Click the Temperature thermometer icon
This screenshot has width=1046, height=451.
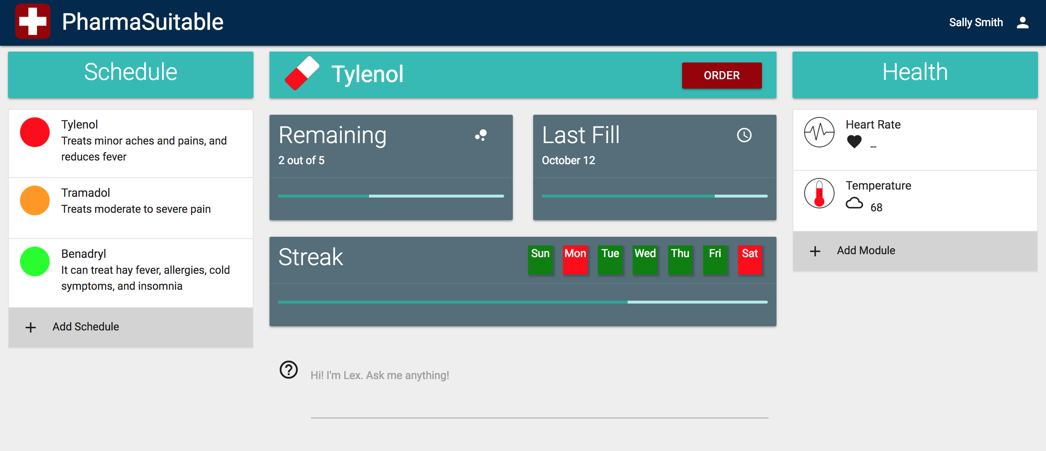[819, 194]
